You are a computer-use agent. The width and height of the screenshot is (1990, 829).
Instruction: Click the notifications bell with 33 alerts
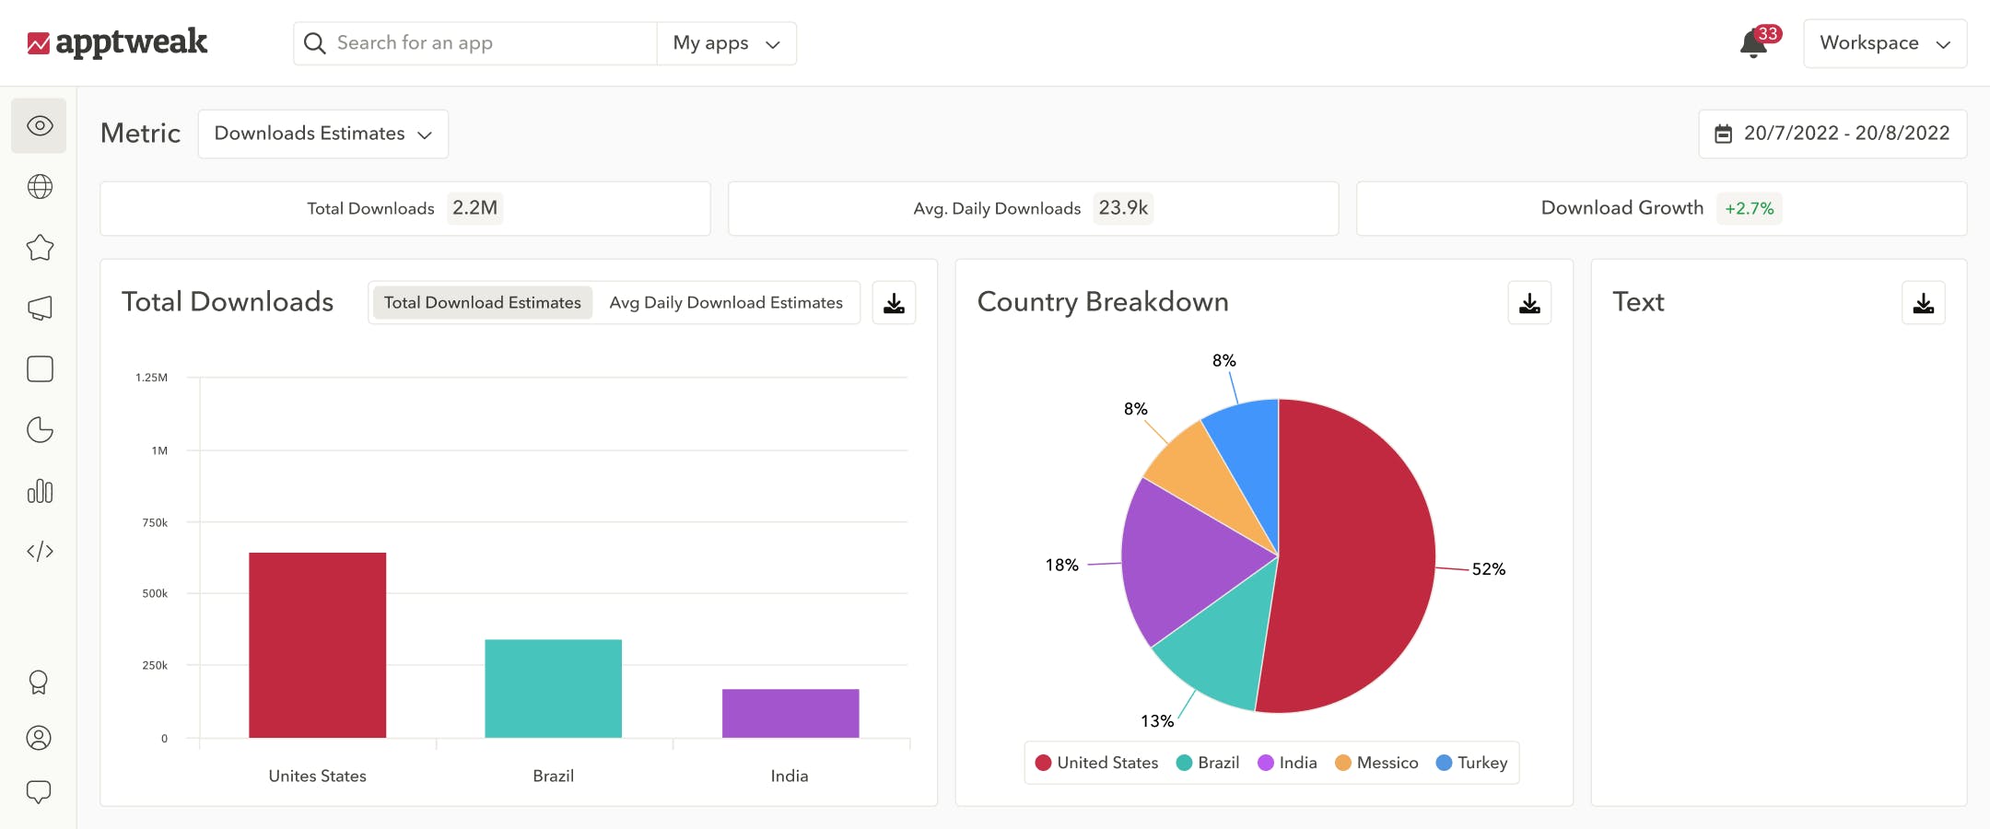click(1752, 42)
